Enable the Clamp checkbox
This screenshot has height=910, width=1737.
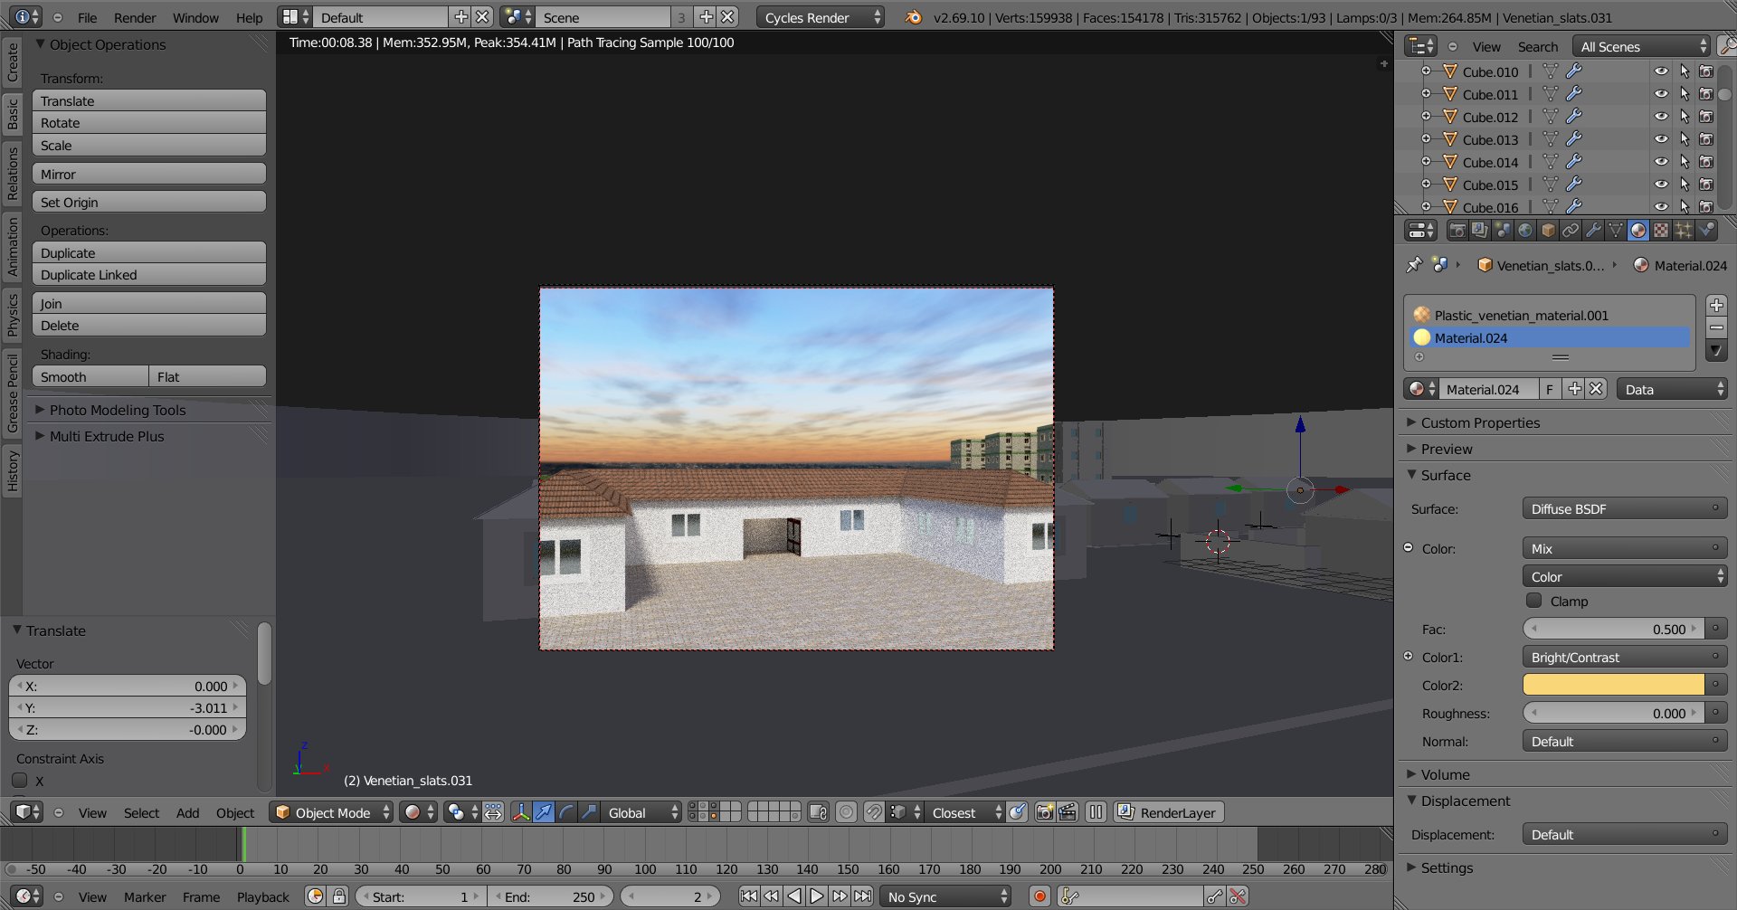1533,601
